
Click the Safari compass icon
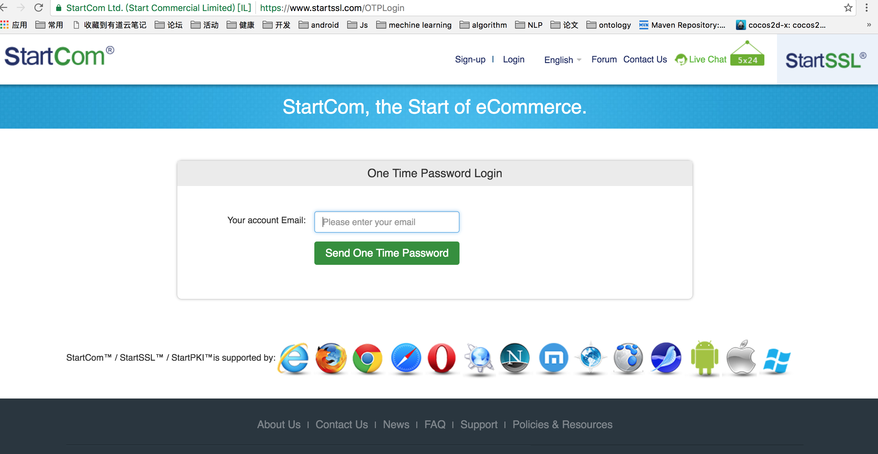[x=406, y=358]
